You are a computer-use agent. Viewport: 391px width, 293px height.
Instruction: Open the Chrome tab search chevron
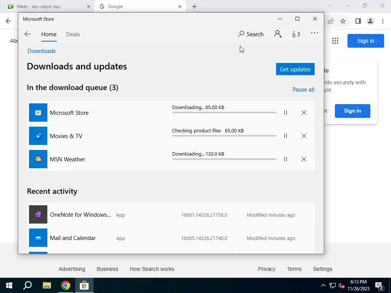330,5
